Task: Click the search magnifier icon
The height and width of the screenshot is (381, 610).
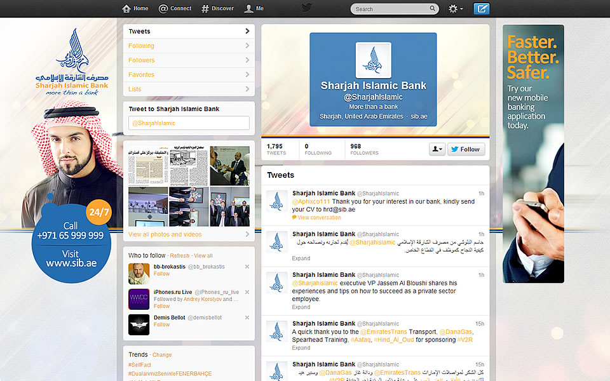Action: 433,9
